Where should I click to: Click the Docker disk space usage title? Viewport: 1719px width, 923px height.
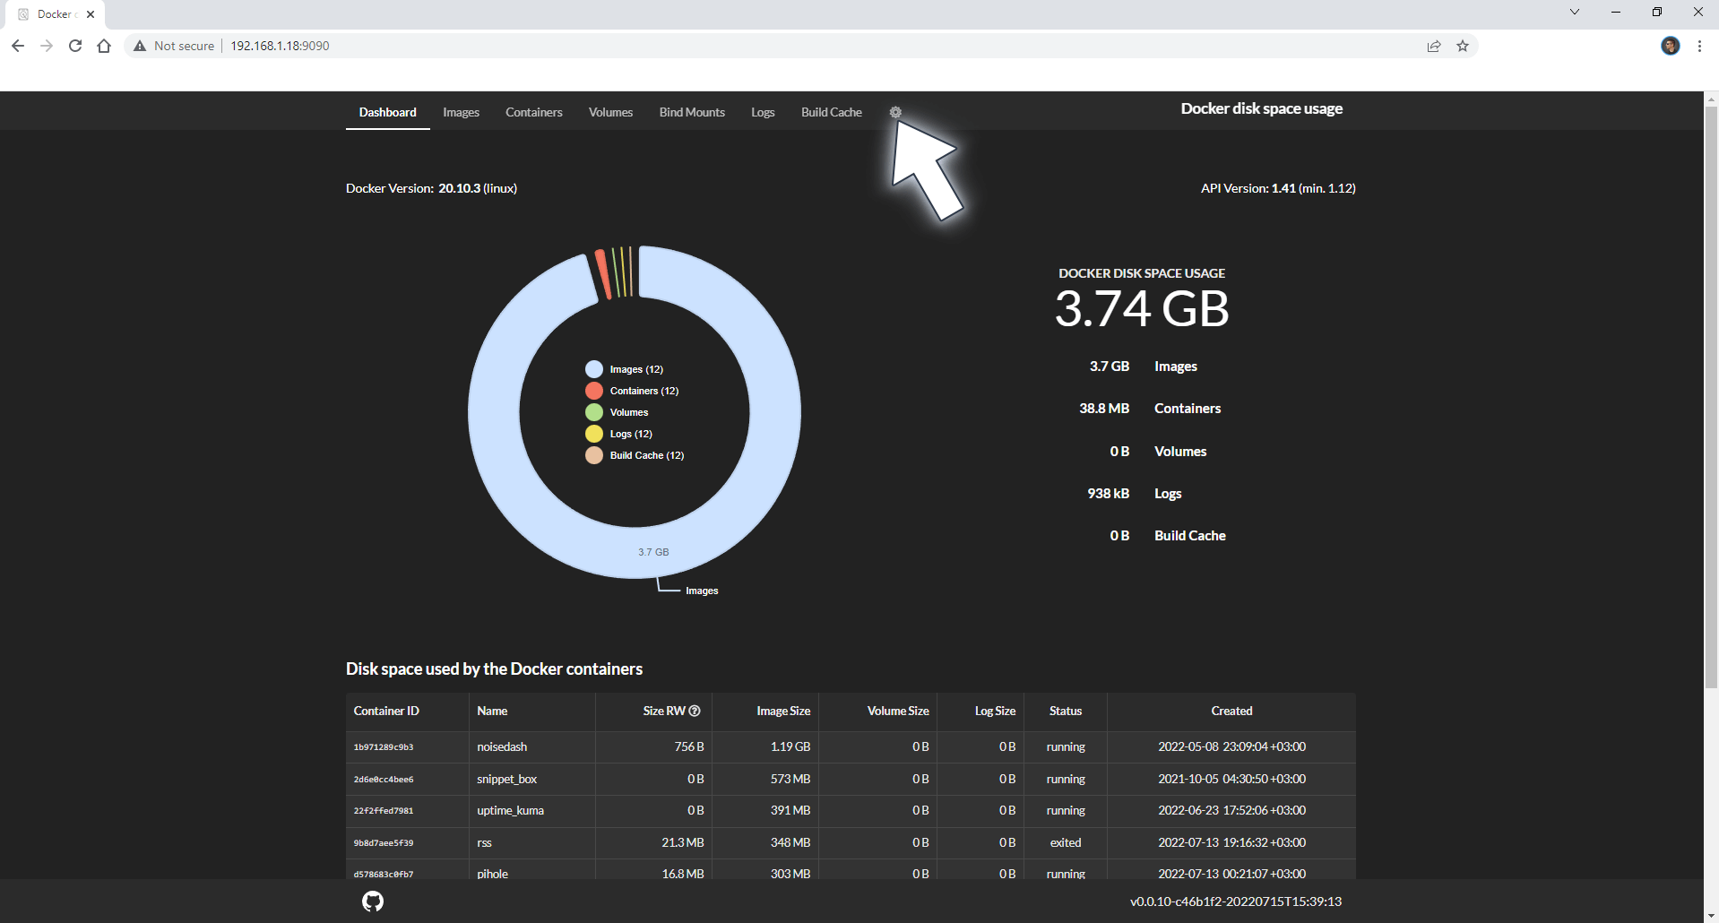coord(1261,108)
